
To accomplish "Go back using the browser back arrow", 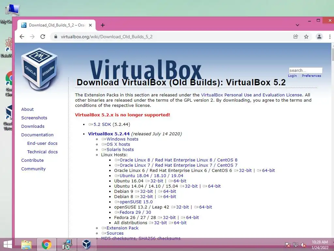I will [22, 37].
